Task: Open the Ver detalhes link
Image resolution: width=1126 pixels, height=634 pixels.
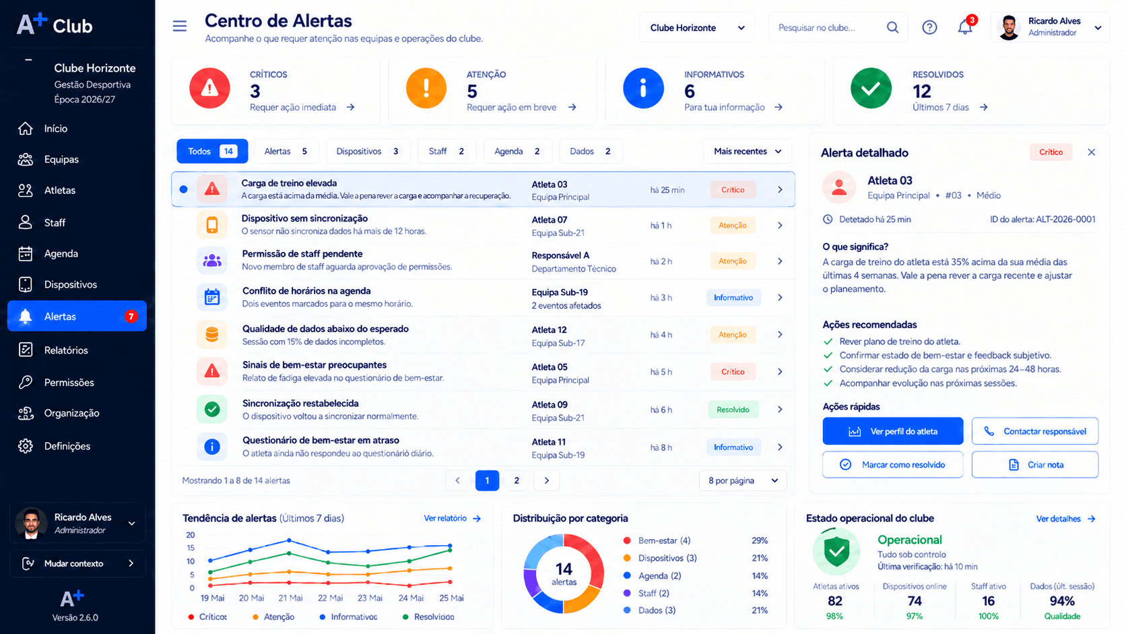Action: point(1066,519)
